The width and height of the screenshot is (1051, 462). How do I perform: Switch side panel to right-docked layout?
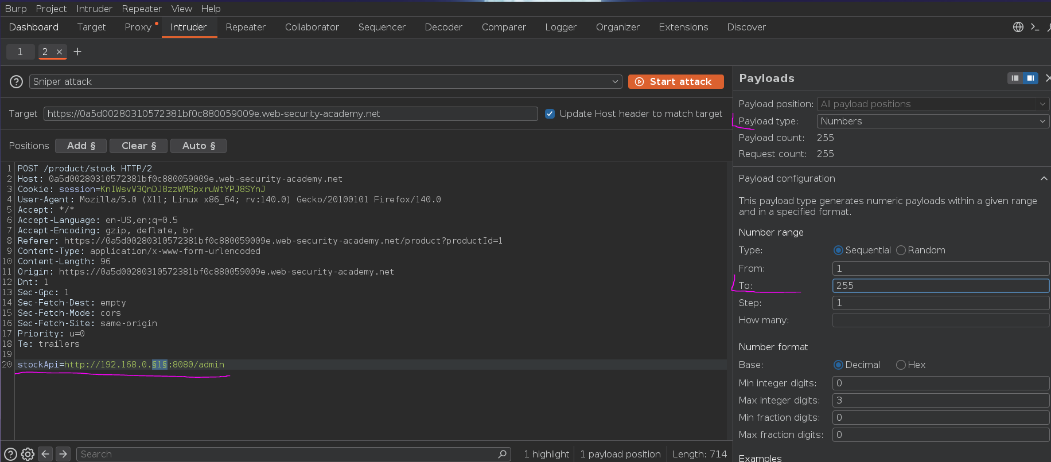point(1030,78)
